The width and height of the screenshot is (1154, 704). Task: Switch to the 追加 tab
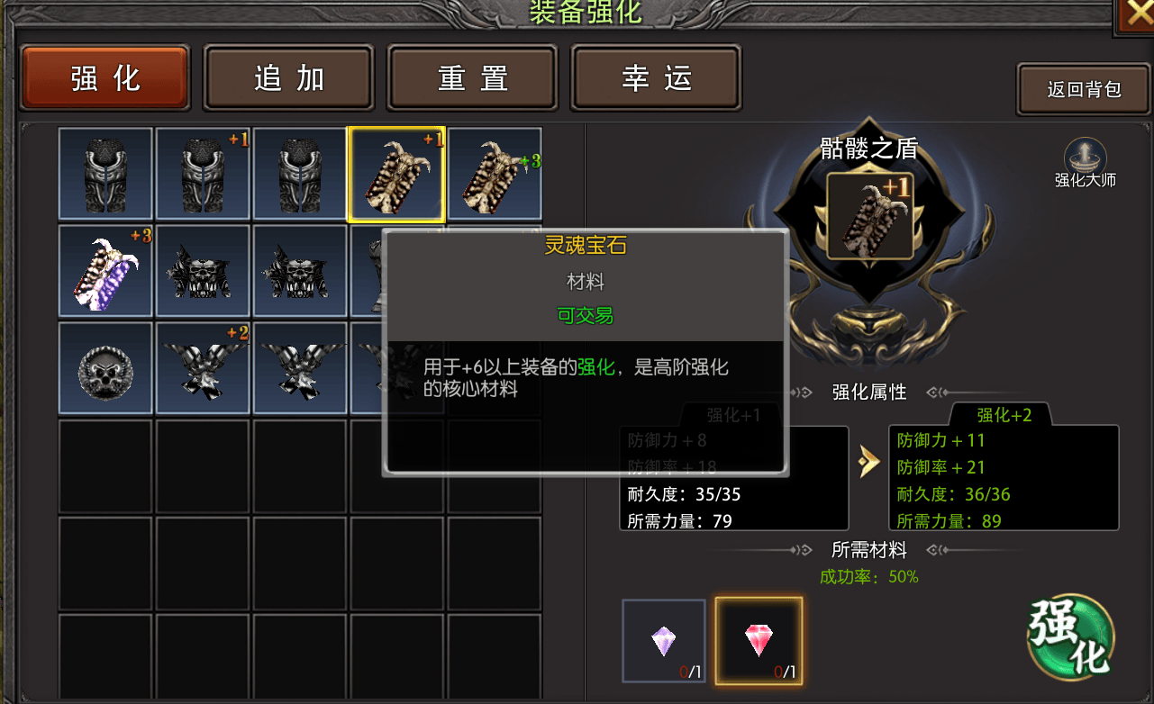pyautogui.click(x=288, y=78)
